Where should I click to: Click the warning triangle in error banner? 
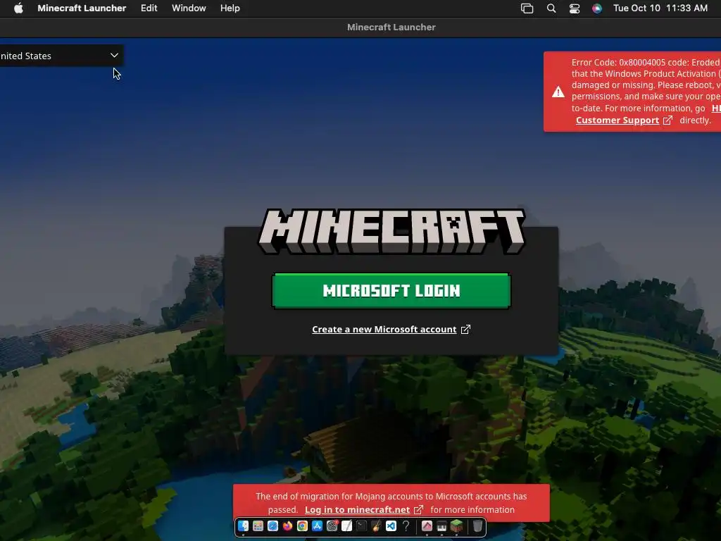pos(558,92)
